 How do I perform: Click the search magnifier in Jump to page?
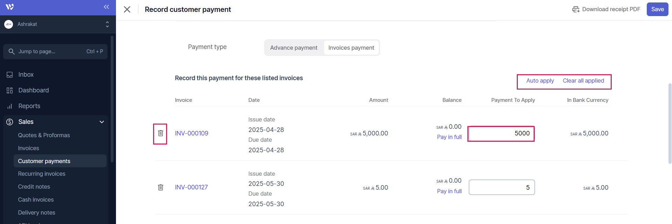(12, 51)
